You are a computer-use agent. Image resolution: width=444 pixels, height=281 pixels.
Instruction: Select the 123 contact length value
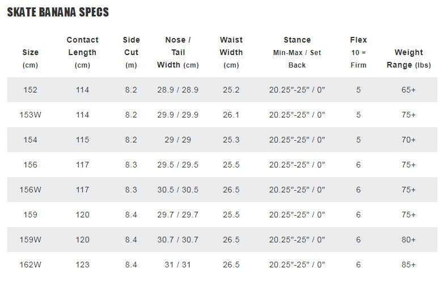[x=82, y=265]
